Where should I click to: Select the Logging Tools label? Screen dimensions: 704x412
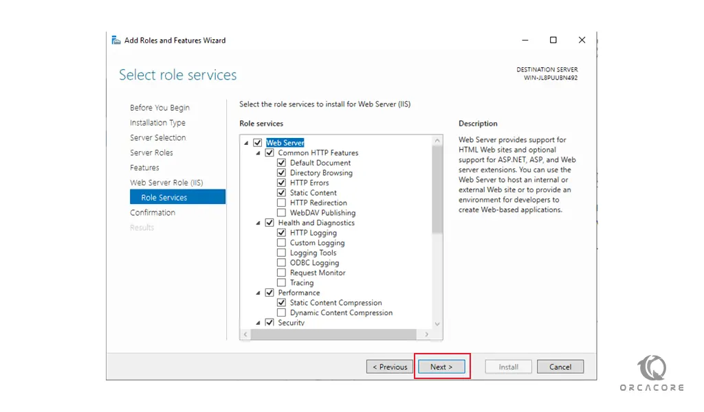[x=313, y=253]
